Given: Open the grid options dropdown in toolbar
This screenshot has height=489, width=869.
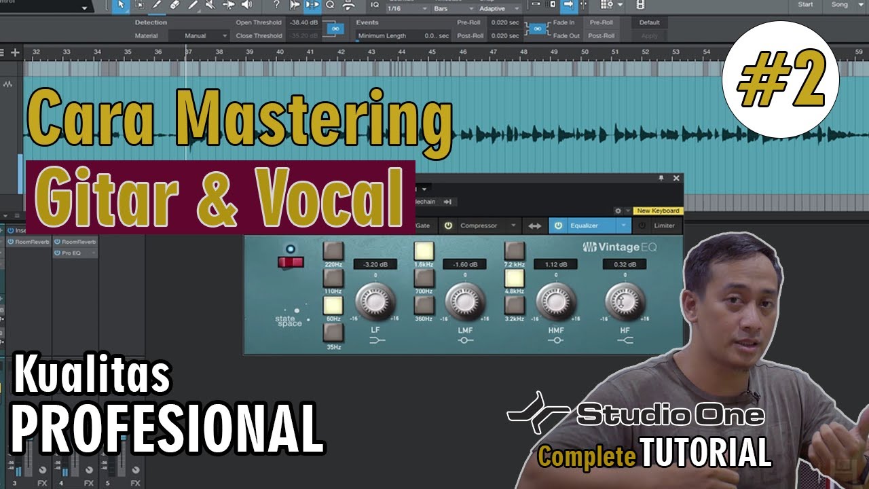Looking at the screenshot, I should coord(622,5).
